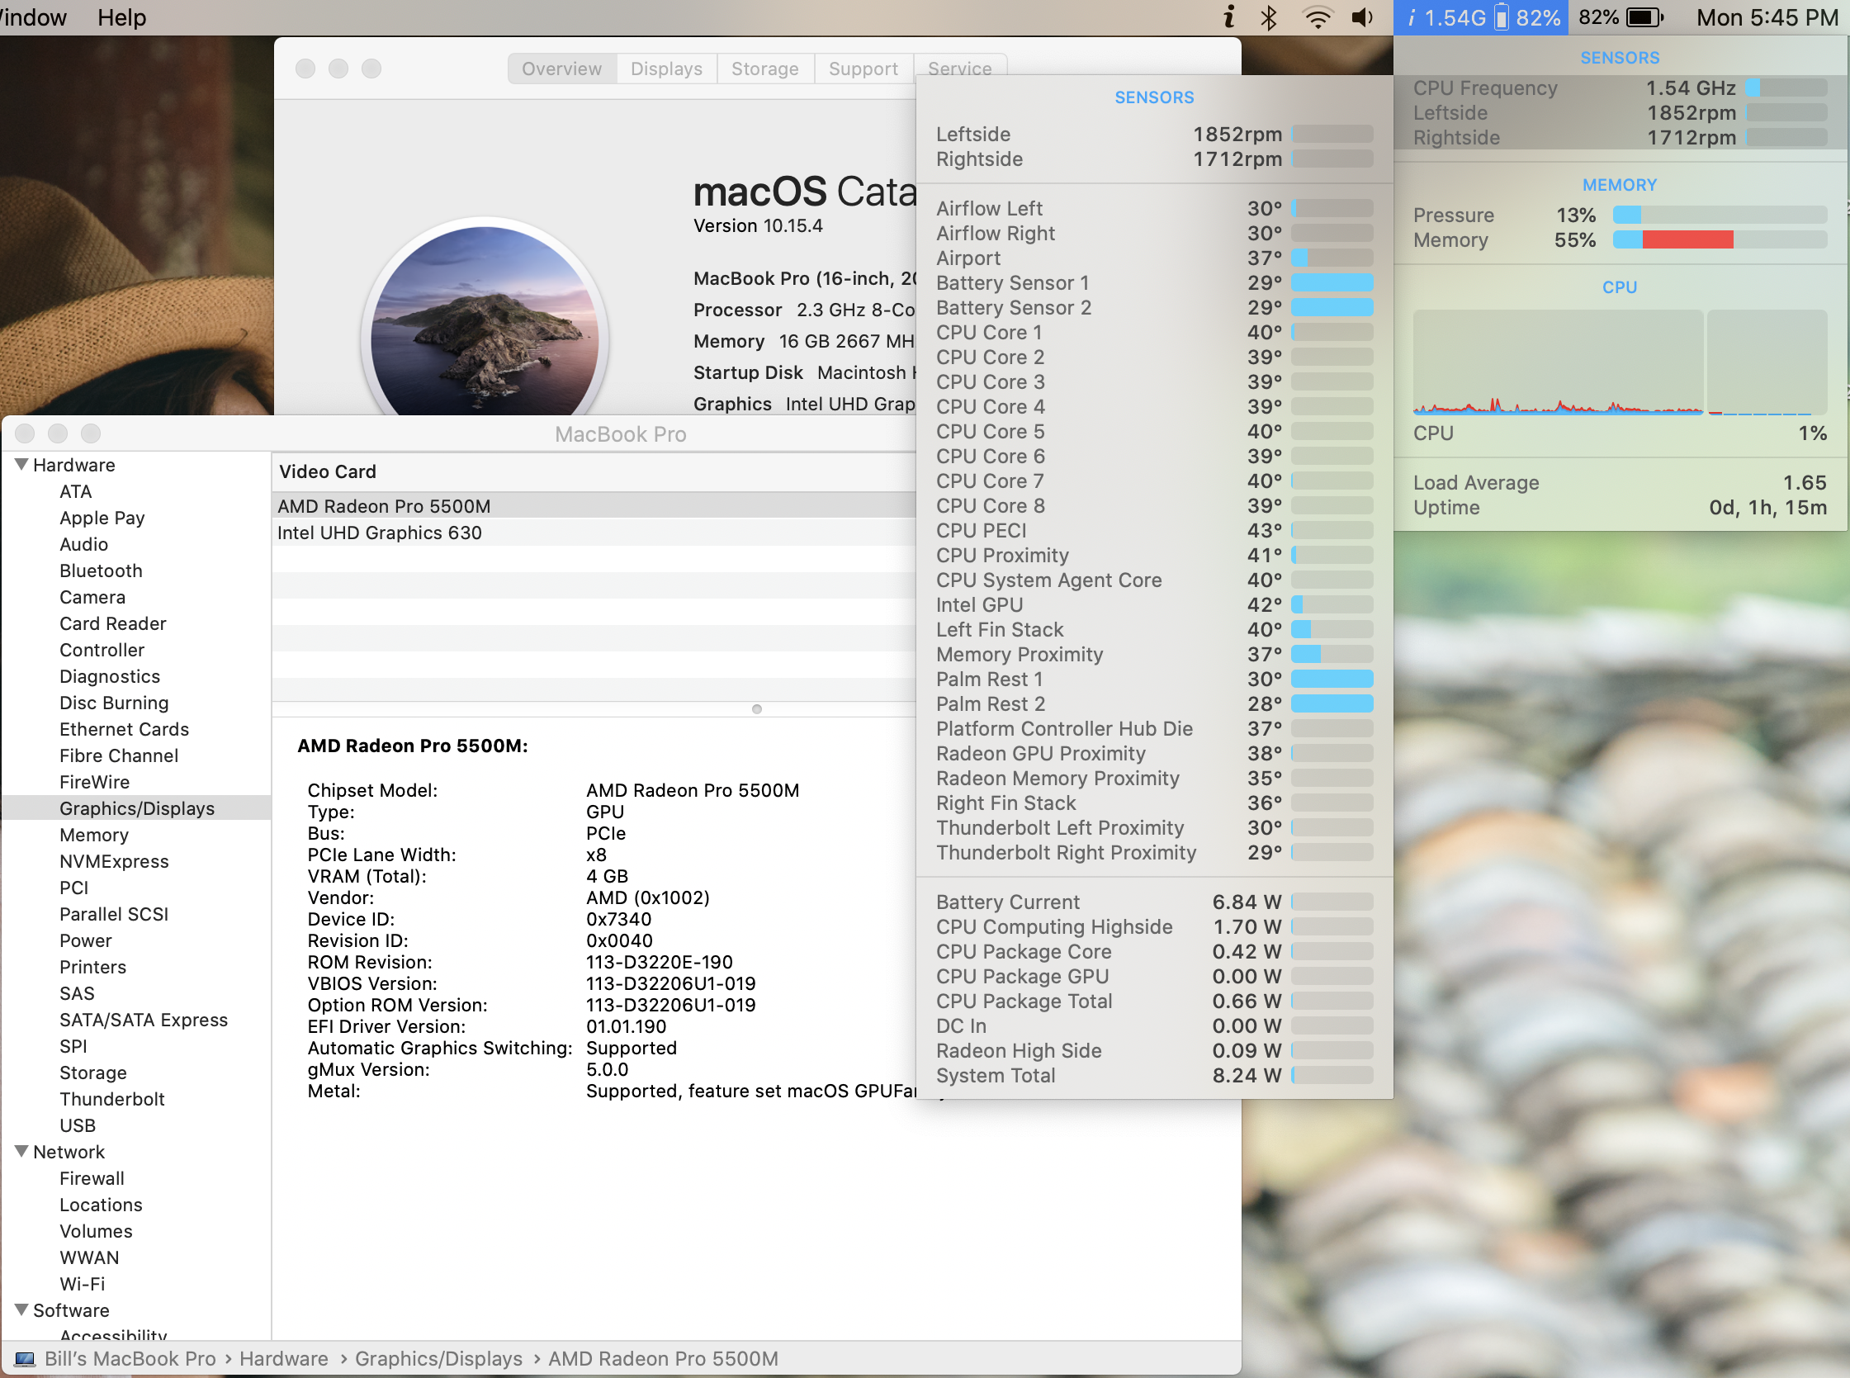Collapse the Software tree section

(21, 1310)
